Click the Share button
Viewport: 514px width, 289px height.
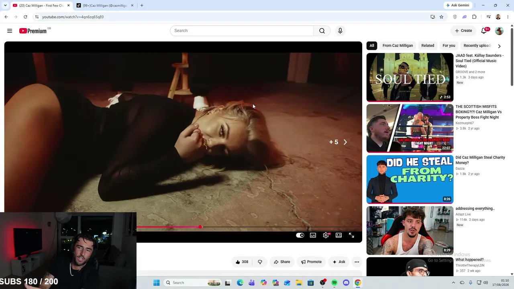[x=282, y=262]
